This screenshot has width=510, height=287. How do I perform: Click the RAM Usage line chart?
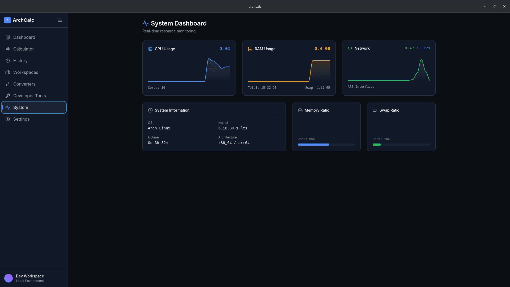point(289,71)
